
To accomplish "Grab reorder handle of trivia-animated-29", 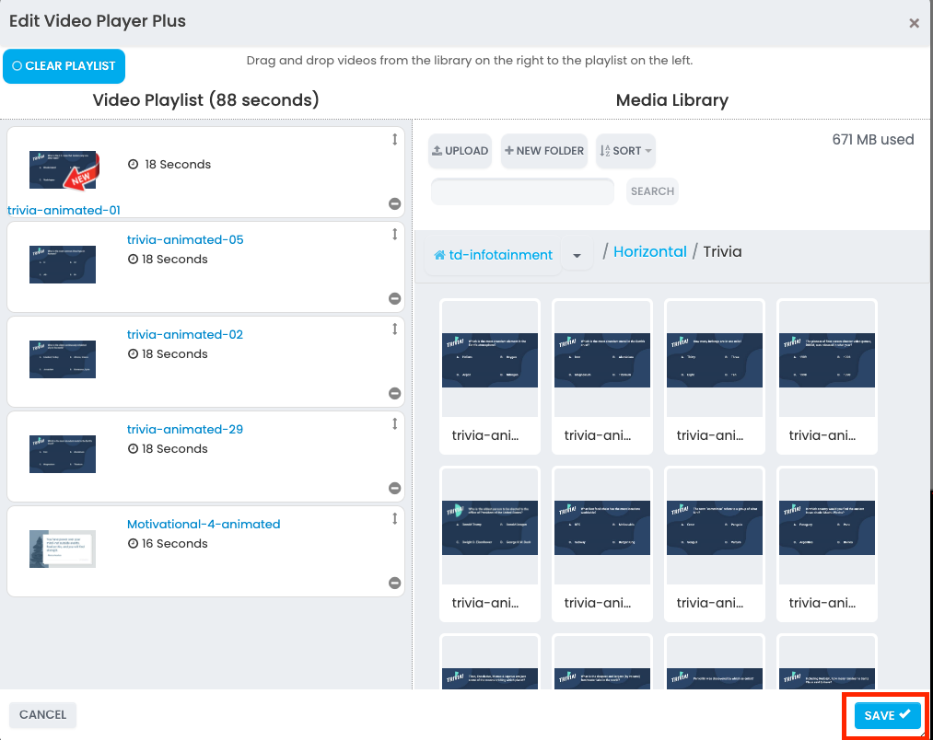I will coord(394,423).
